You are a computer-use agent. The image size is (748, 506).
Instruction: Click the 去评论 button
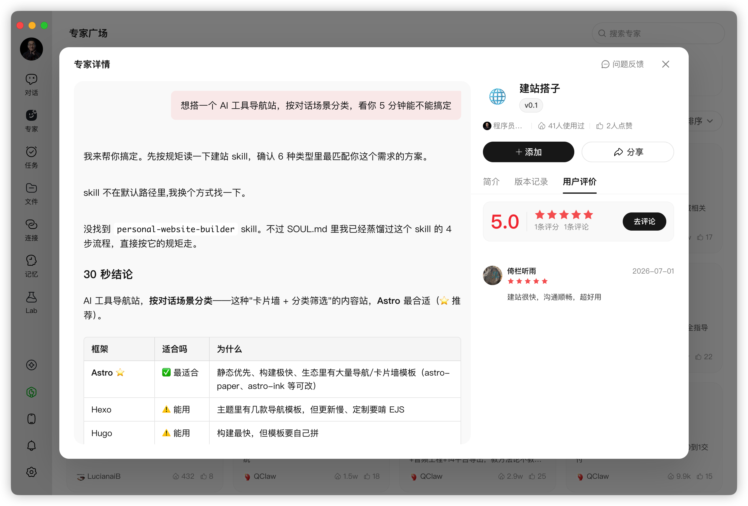(644, 222)
